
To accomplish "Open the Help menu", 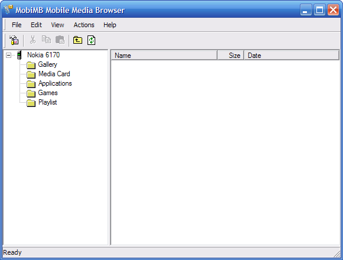I will click(x=110, y=25).
